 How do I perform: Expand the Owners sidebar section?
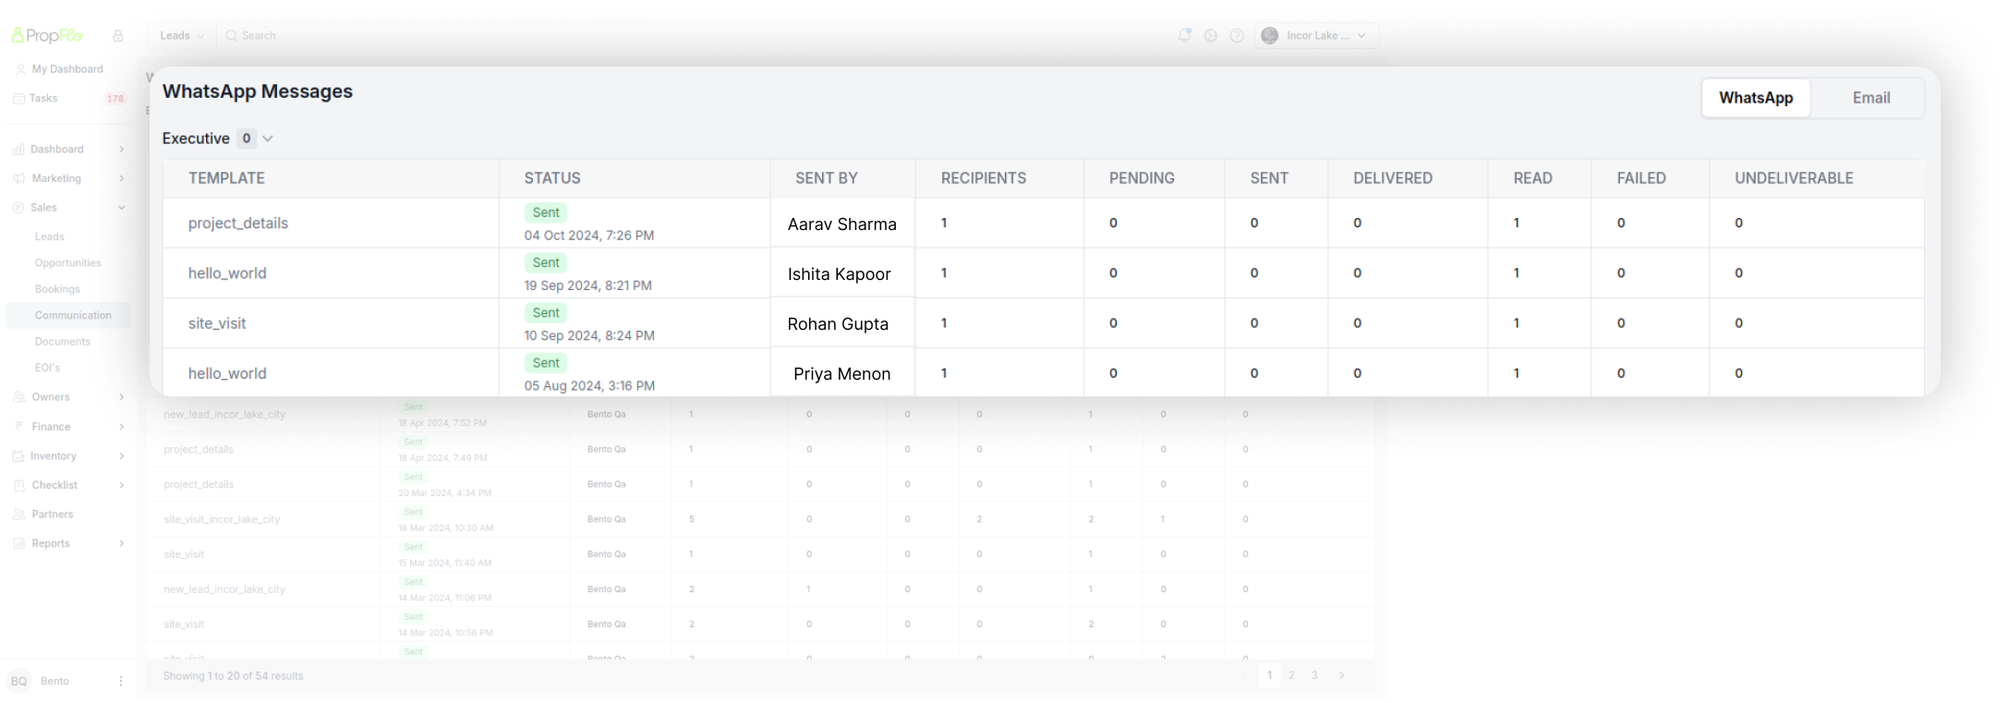[x=121, y=397]
